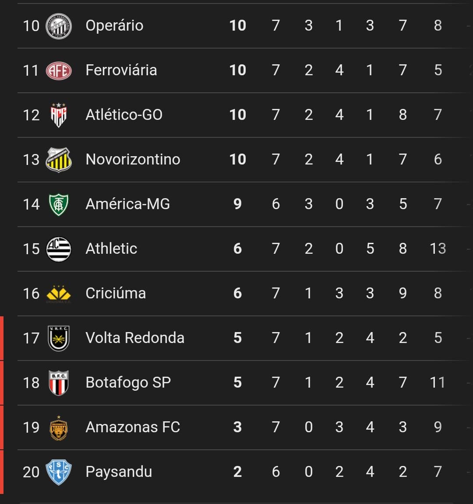Open Volta Redonda team name
Viewport: 473px width, 504px height.
[135, 338]
